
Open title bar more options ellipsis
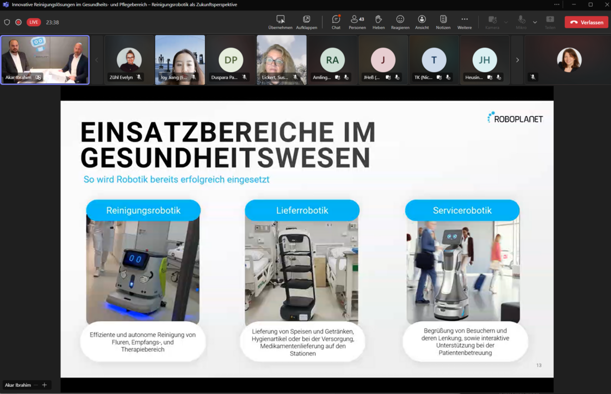coord(557,4)
